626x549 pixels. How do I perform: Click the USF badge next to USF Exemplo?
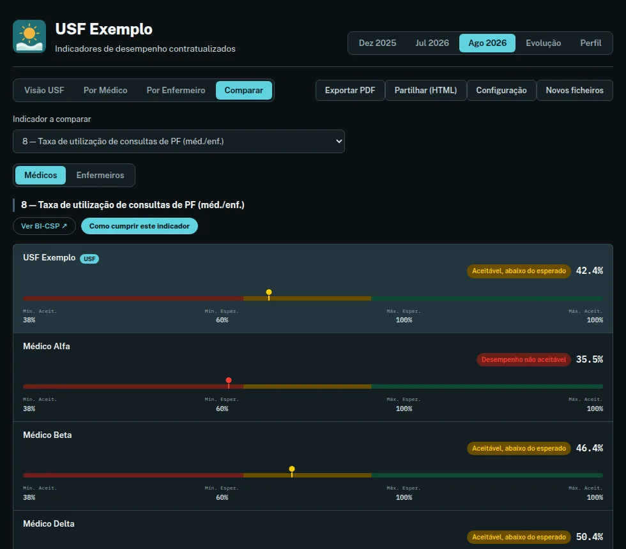(x=89, y=259)
